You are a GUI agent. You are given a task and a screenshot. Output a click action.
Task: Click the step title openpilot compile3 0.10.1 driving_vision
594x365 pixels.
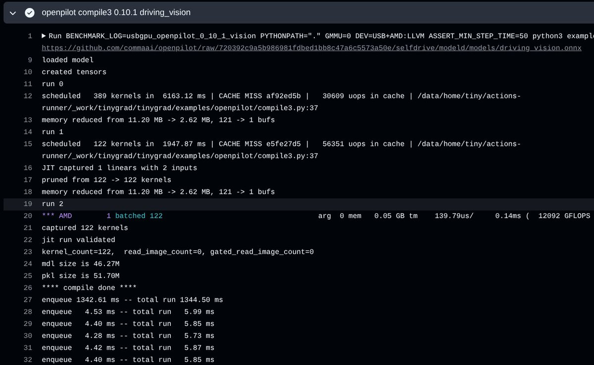point(116,12)
